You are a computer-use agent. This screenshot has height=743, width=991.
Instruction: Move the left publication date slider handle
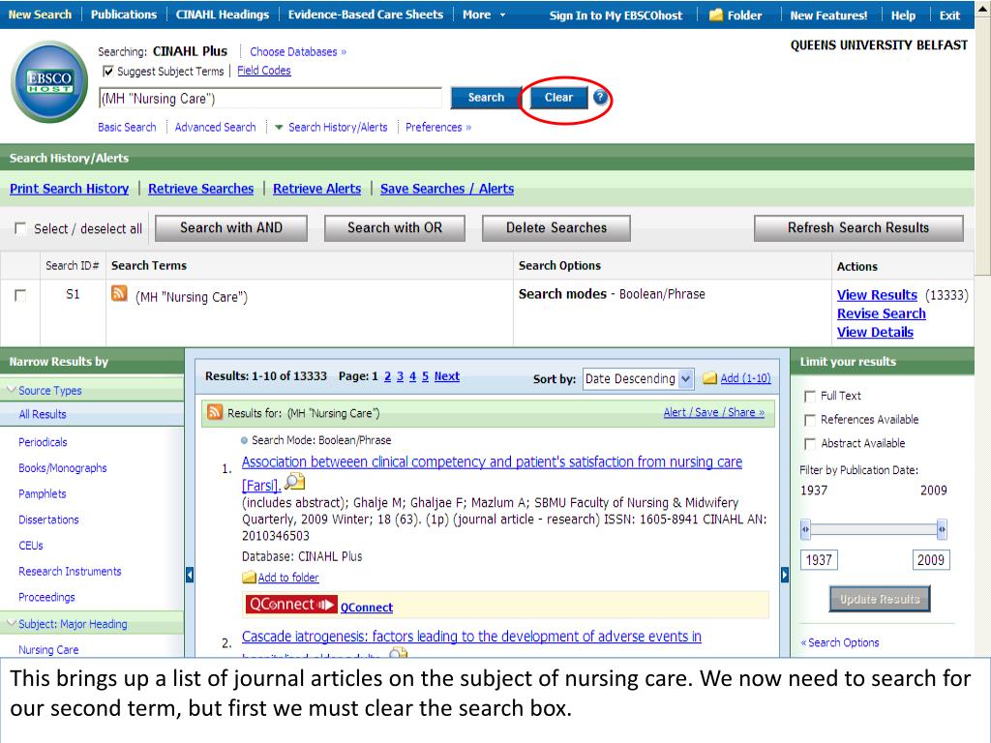pyautogui.click(x=805, y=529)
